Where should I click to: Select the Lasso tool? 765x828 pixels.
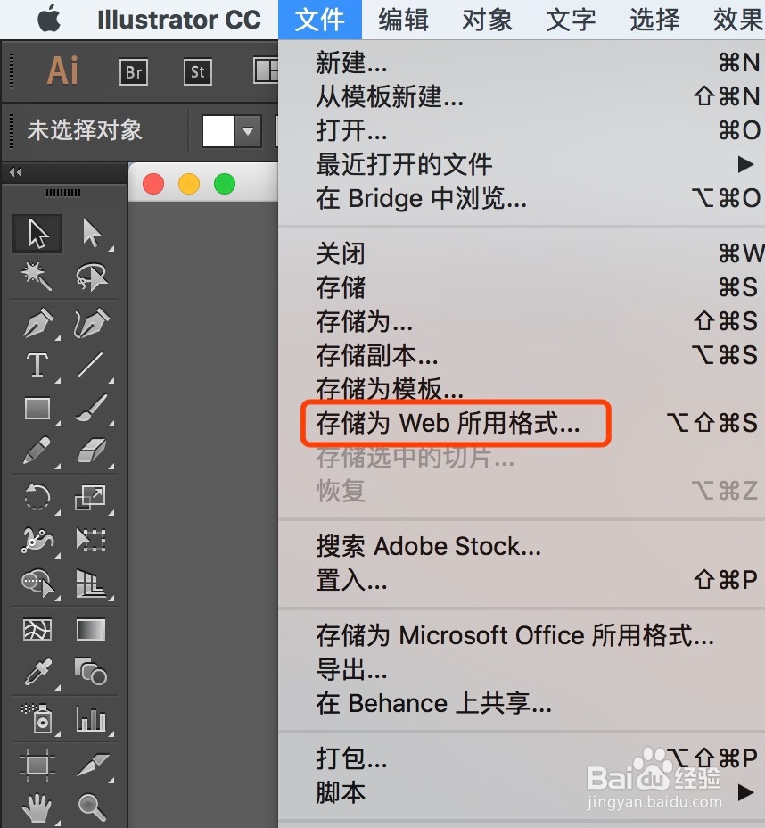point(91,277)
